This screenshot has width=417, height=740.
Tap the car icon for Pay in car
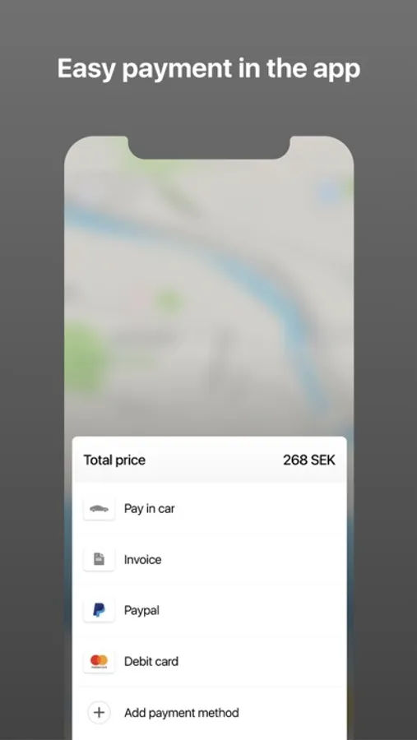[99, 509]
